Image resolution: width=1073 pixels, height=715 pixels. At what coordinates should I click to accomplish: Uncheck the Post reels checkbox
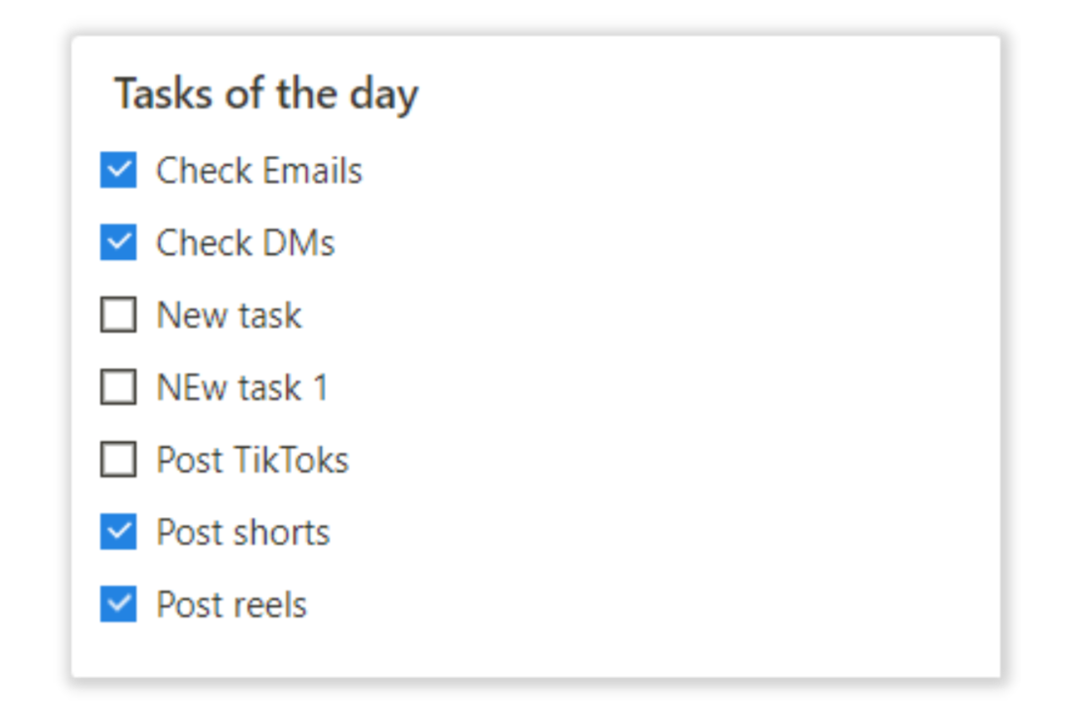(118, 604)
